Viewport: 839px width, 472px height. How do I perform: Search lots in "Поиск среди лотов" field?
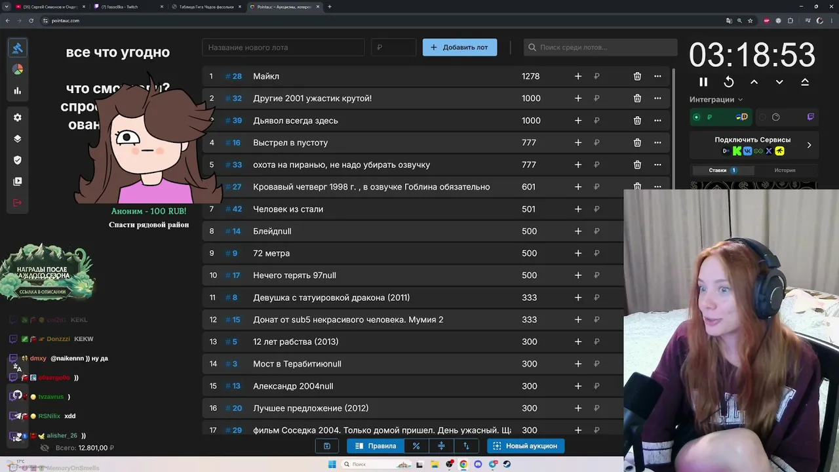pyautogui.click(x=600, y=47)
